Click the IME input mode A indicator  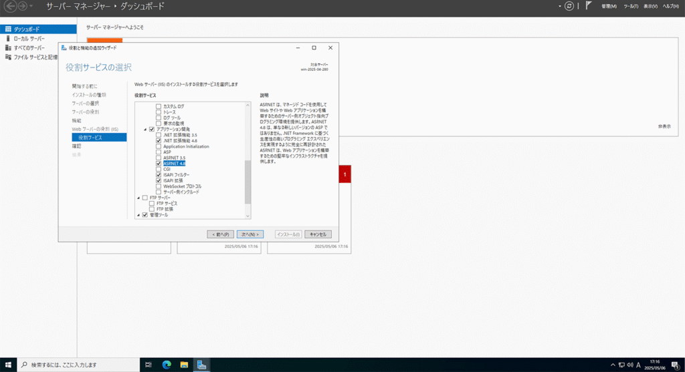tap(638, 365)
